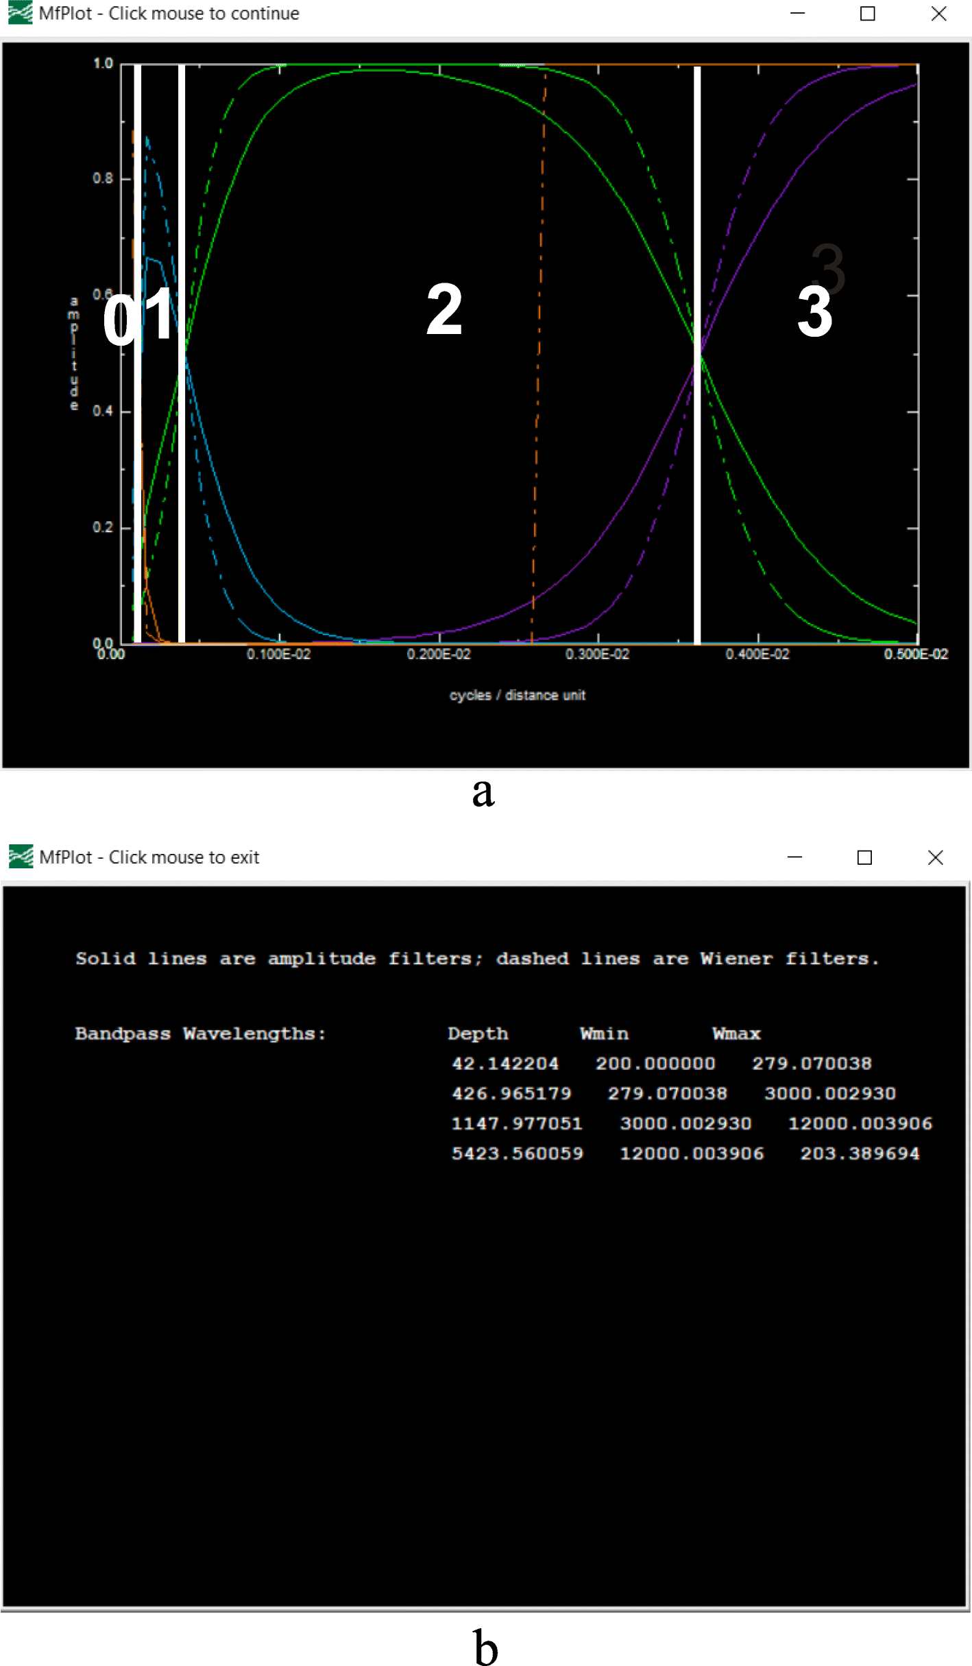Click the depth value 1147.977051

(x=517, y=1123)
